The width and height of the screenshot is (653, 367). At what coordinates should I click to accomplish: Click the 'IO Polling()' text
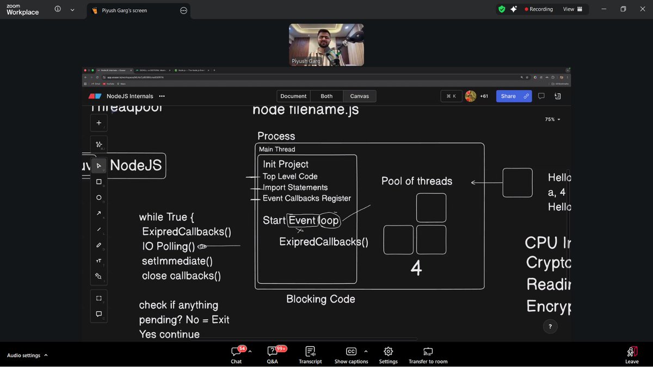[x=168, y=246]
